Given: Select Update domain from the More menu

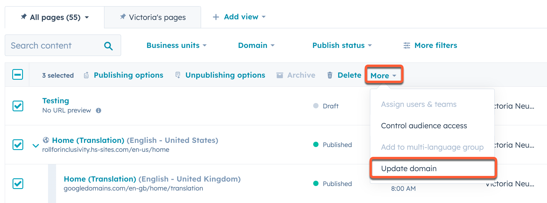Looking at the screenshot, I should coord(409,168).
